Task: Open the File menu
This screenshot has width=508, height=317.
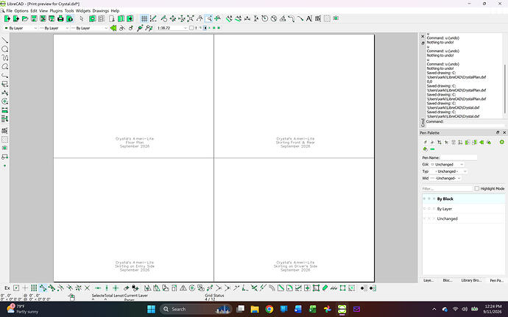Action: (9, 11)
